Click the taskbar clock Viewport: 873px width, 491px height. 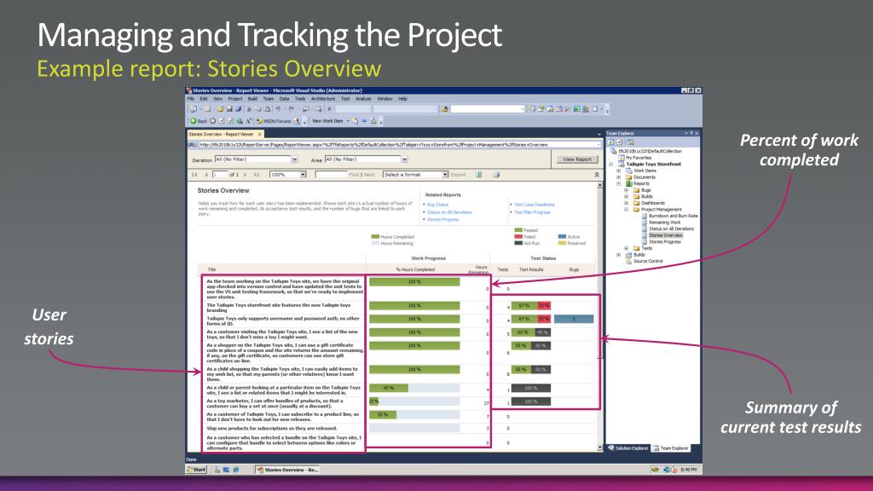coord(688,470)
